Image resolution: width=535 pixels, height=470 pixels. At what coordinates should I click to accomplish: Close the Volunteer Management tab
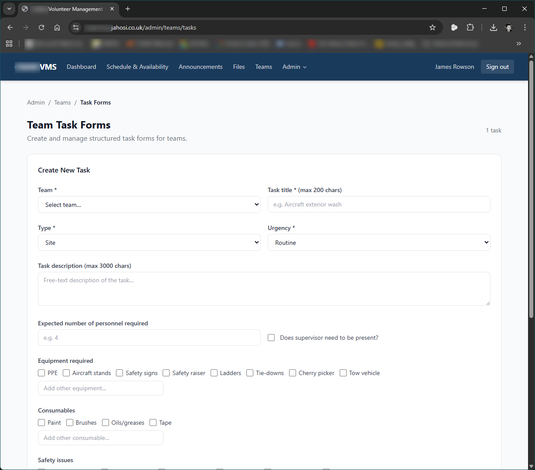[x=112, y=9]
